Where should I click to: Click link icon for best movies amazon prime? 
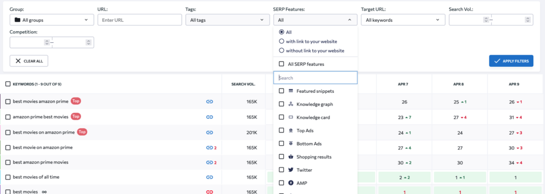pos(209,101)
